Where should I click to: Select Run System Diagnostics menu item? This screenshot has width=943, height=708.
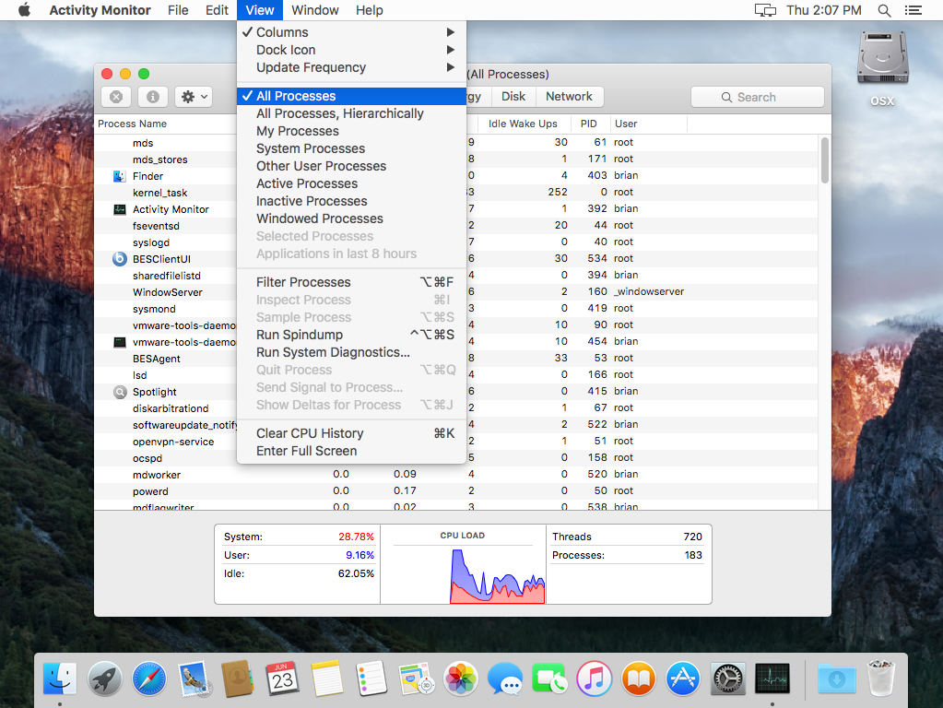pos(352,352)
